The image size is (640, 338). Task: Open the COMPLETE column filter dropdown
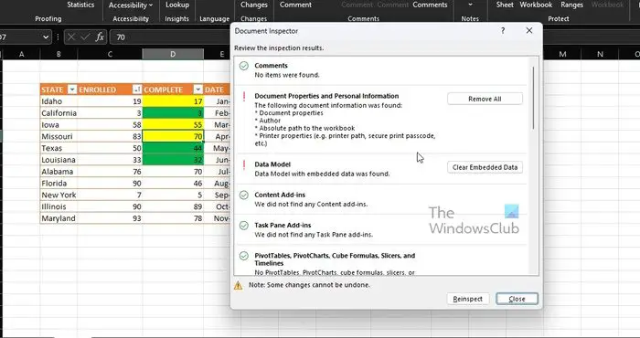tap(198, 90)
